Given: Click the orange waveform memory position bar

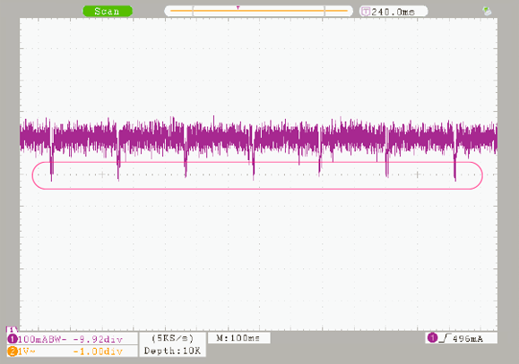Looking at the screenshot, I should tap(259, 11).
